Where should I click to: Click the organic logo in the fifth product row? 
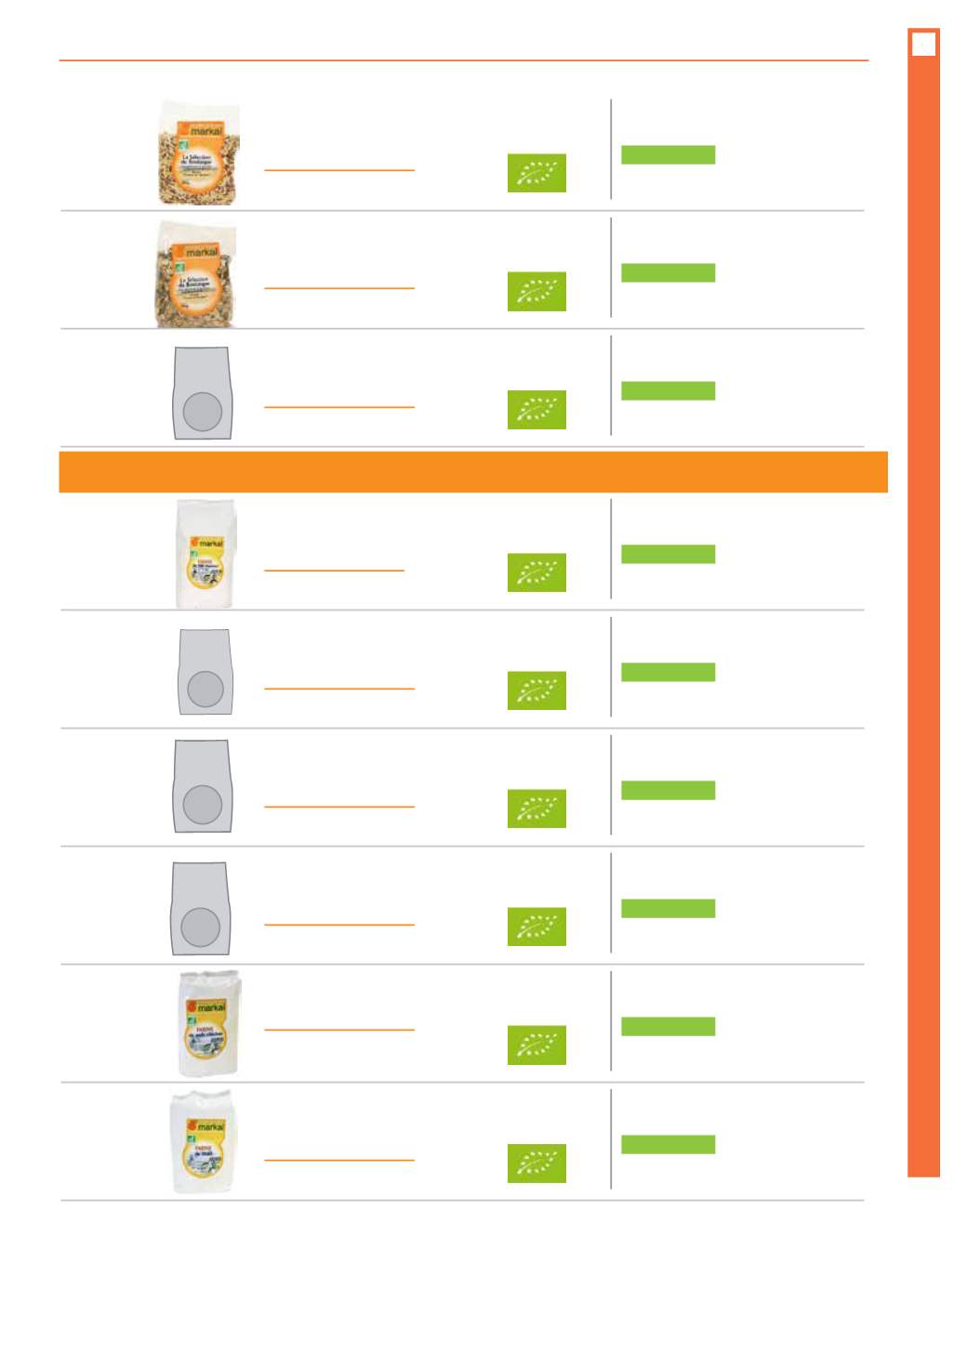click(x=536, y=690)
